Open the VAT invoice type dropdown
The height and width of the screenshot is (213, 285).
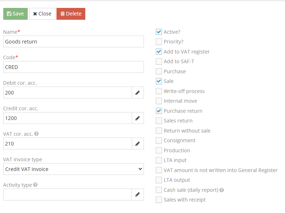coord(73,169)
